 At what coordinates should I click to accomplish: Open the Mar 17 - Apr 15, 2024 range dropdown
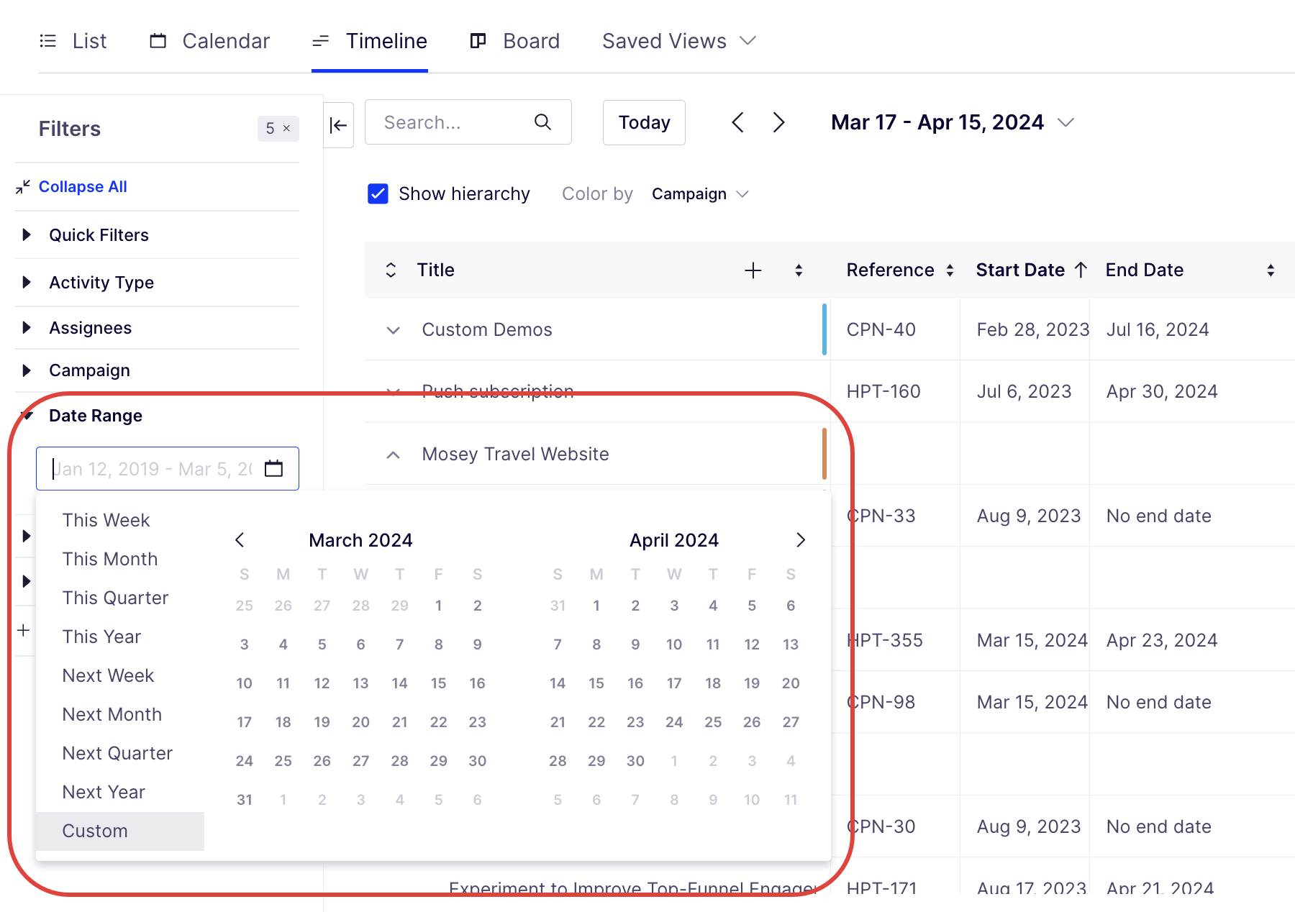953,122
